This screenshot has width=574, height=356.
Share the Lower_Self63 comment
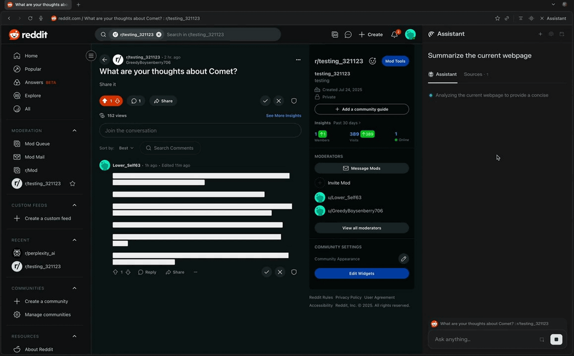[175, 272]
